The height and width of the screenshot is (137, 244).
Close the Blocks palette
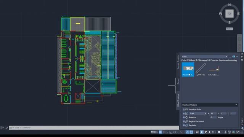(x=242, y=54)
